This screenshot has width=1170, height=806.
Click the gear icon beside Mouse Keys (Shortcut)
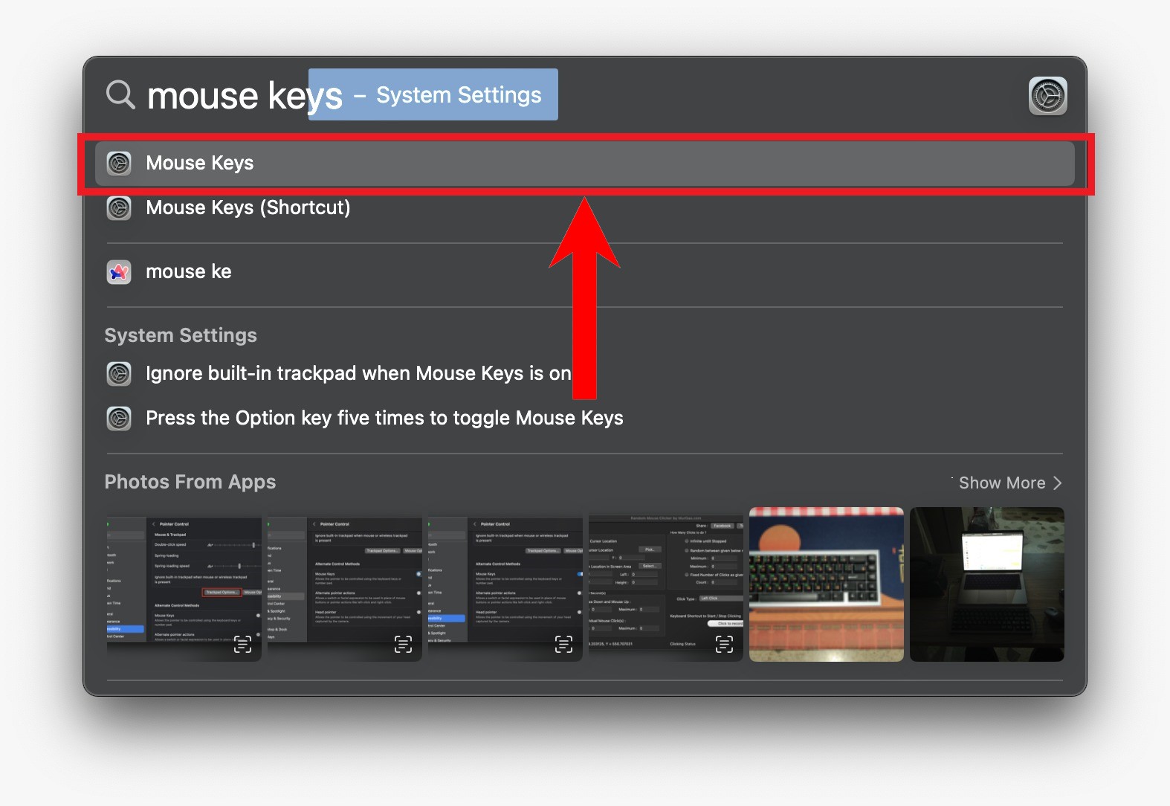click(119, 208)
